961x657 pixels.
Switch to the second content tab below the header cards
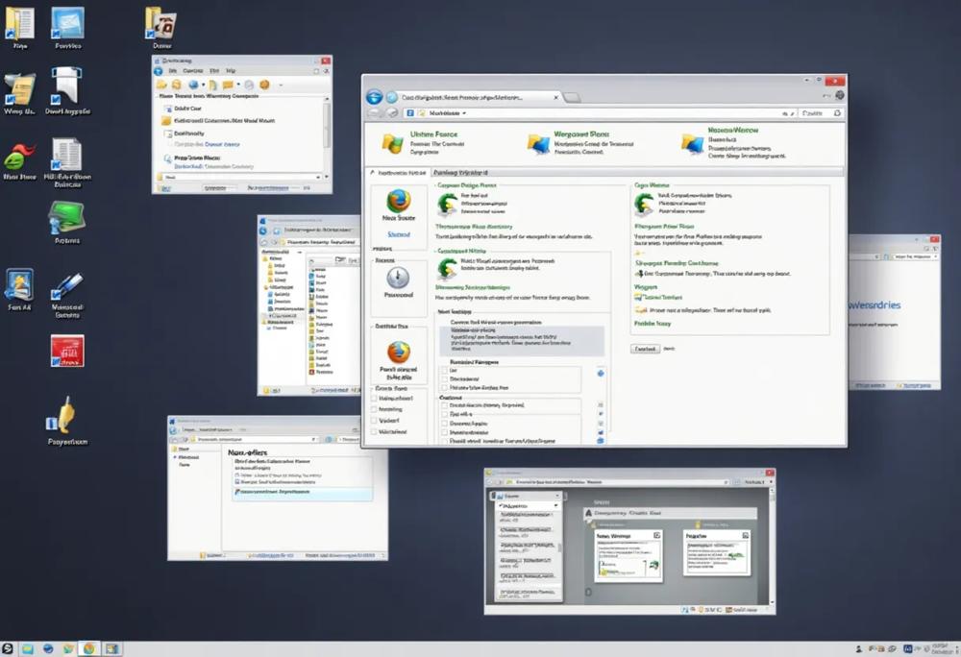pyautogui.click(x=461, y=173)
